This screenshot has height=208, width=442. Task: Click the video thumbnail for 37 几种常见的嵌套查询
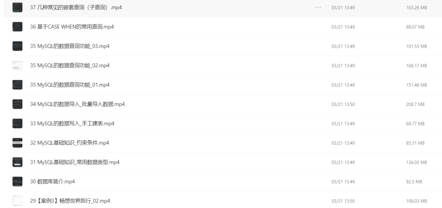pyautogui.click(x=17, y=7)
